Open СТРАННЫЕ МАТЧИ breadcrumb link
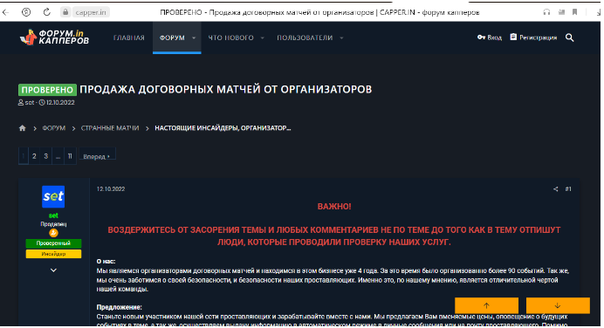 point(110,128)
